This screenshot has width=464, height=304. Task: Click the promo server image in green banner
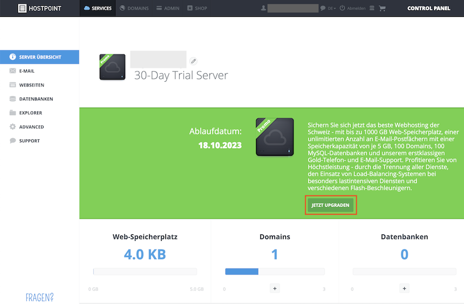(x=274, y=137)
